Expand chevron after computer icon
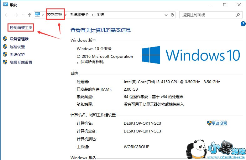The image size is (246, 160). 43,15
